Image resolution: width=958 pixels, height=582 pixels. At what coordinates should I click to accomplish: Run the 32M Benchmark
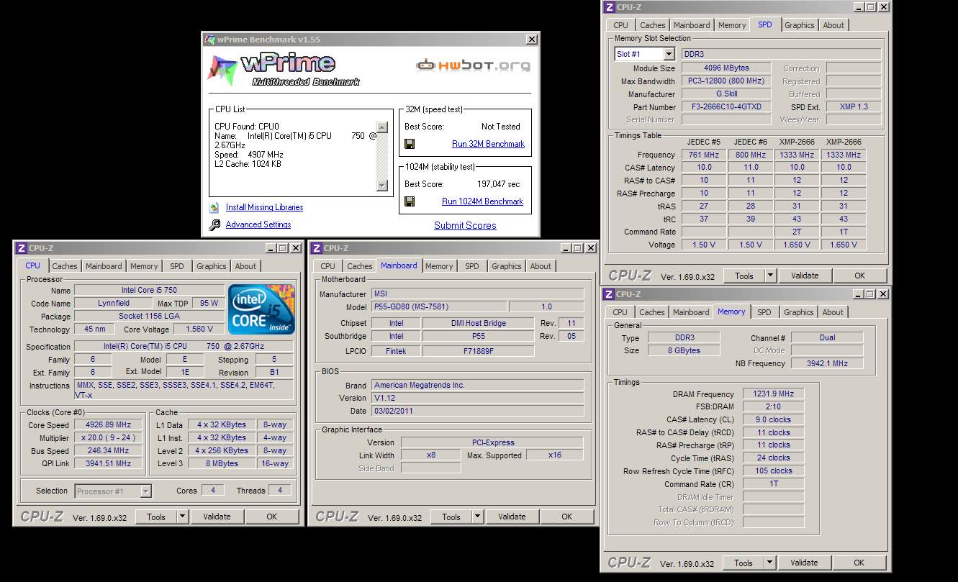tap(488, 144)
